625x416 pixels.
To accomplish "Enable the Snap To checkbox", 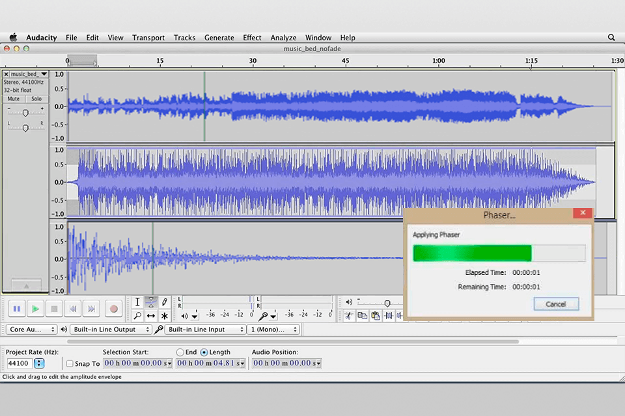I will 70,364.
